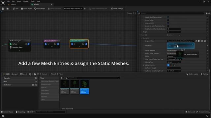Toggle the first checkbox in details panel
The height and width of the screenshot is (118, 211).
pos(168,17)
